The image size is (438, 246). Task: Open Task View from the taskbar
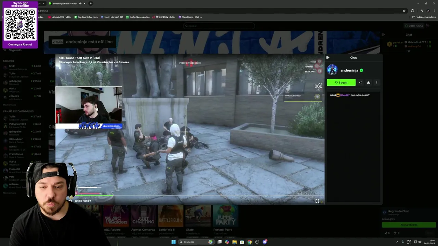pyautogui.click(x=219, y=242)
